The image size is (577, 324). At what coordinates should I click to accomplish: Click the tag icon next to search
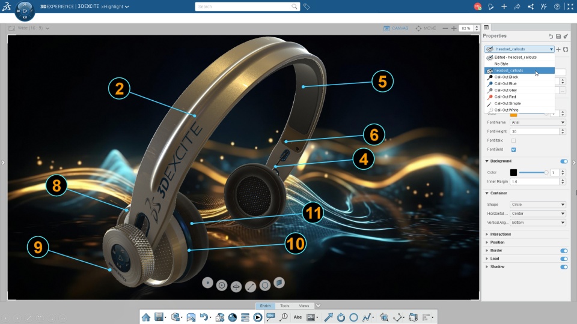click(307, 7)
